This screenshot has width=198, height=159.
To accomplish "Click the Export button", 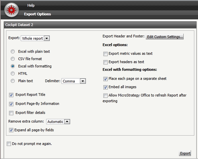I will click(185, 153).
